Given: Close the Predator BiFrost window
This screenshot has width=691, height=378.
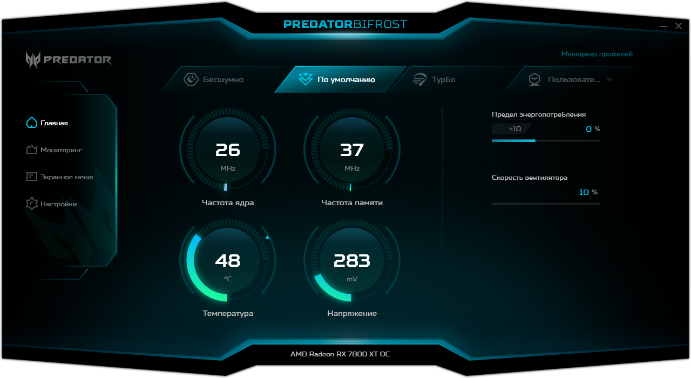Looking at the screenshot, I should [x=678, y=25].
